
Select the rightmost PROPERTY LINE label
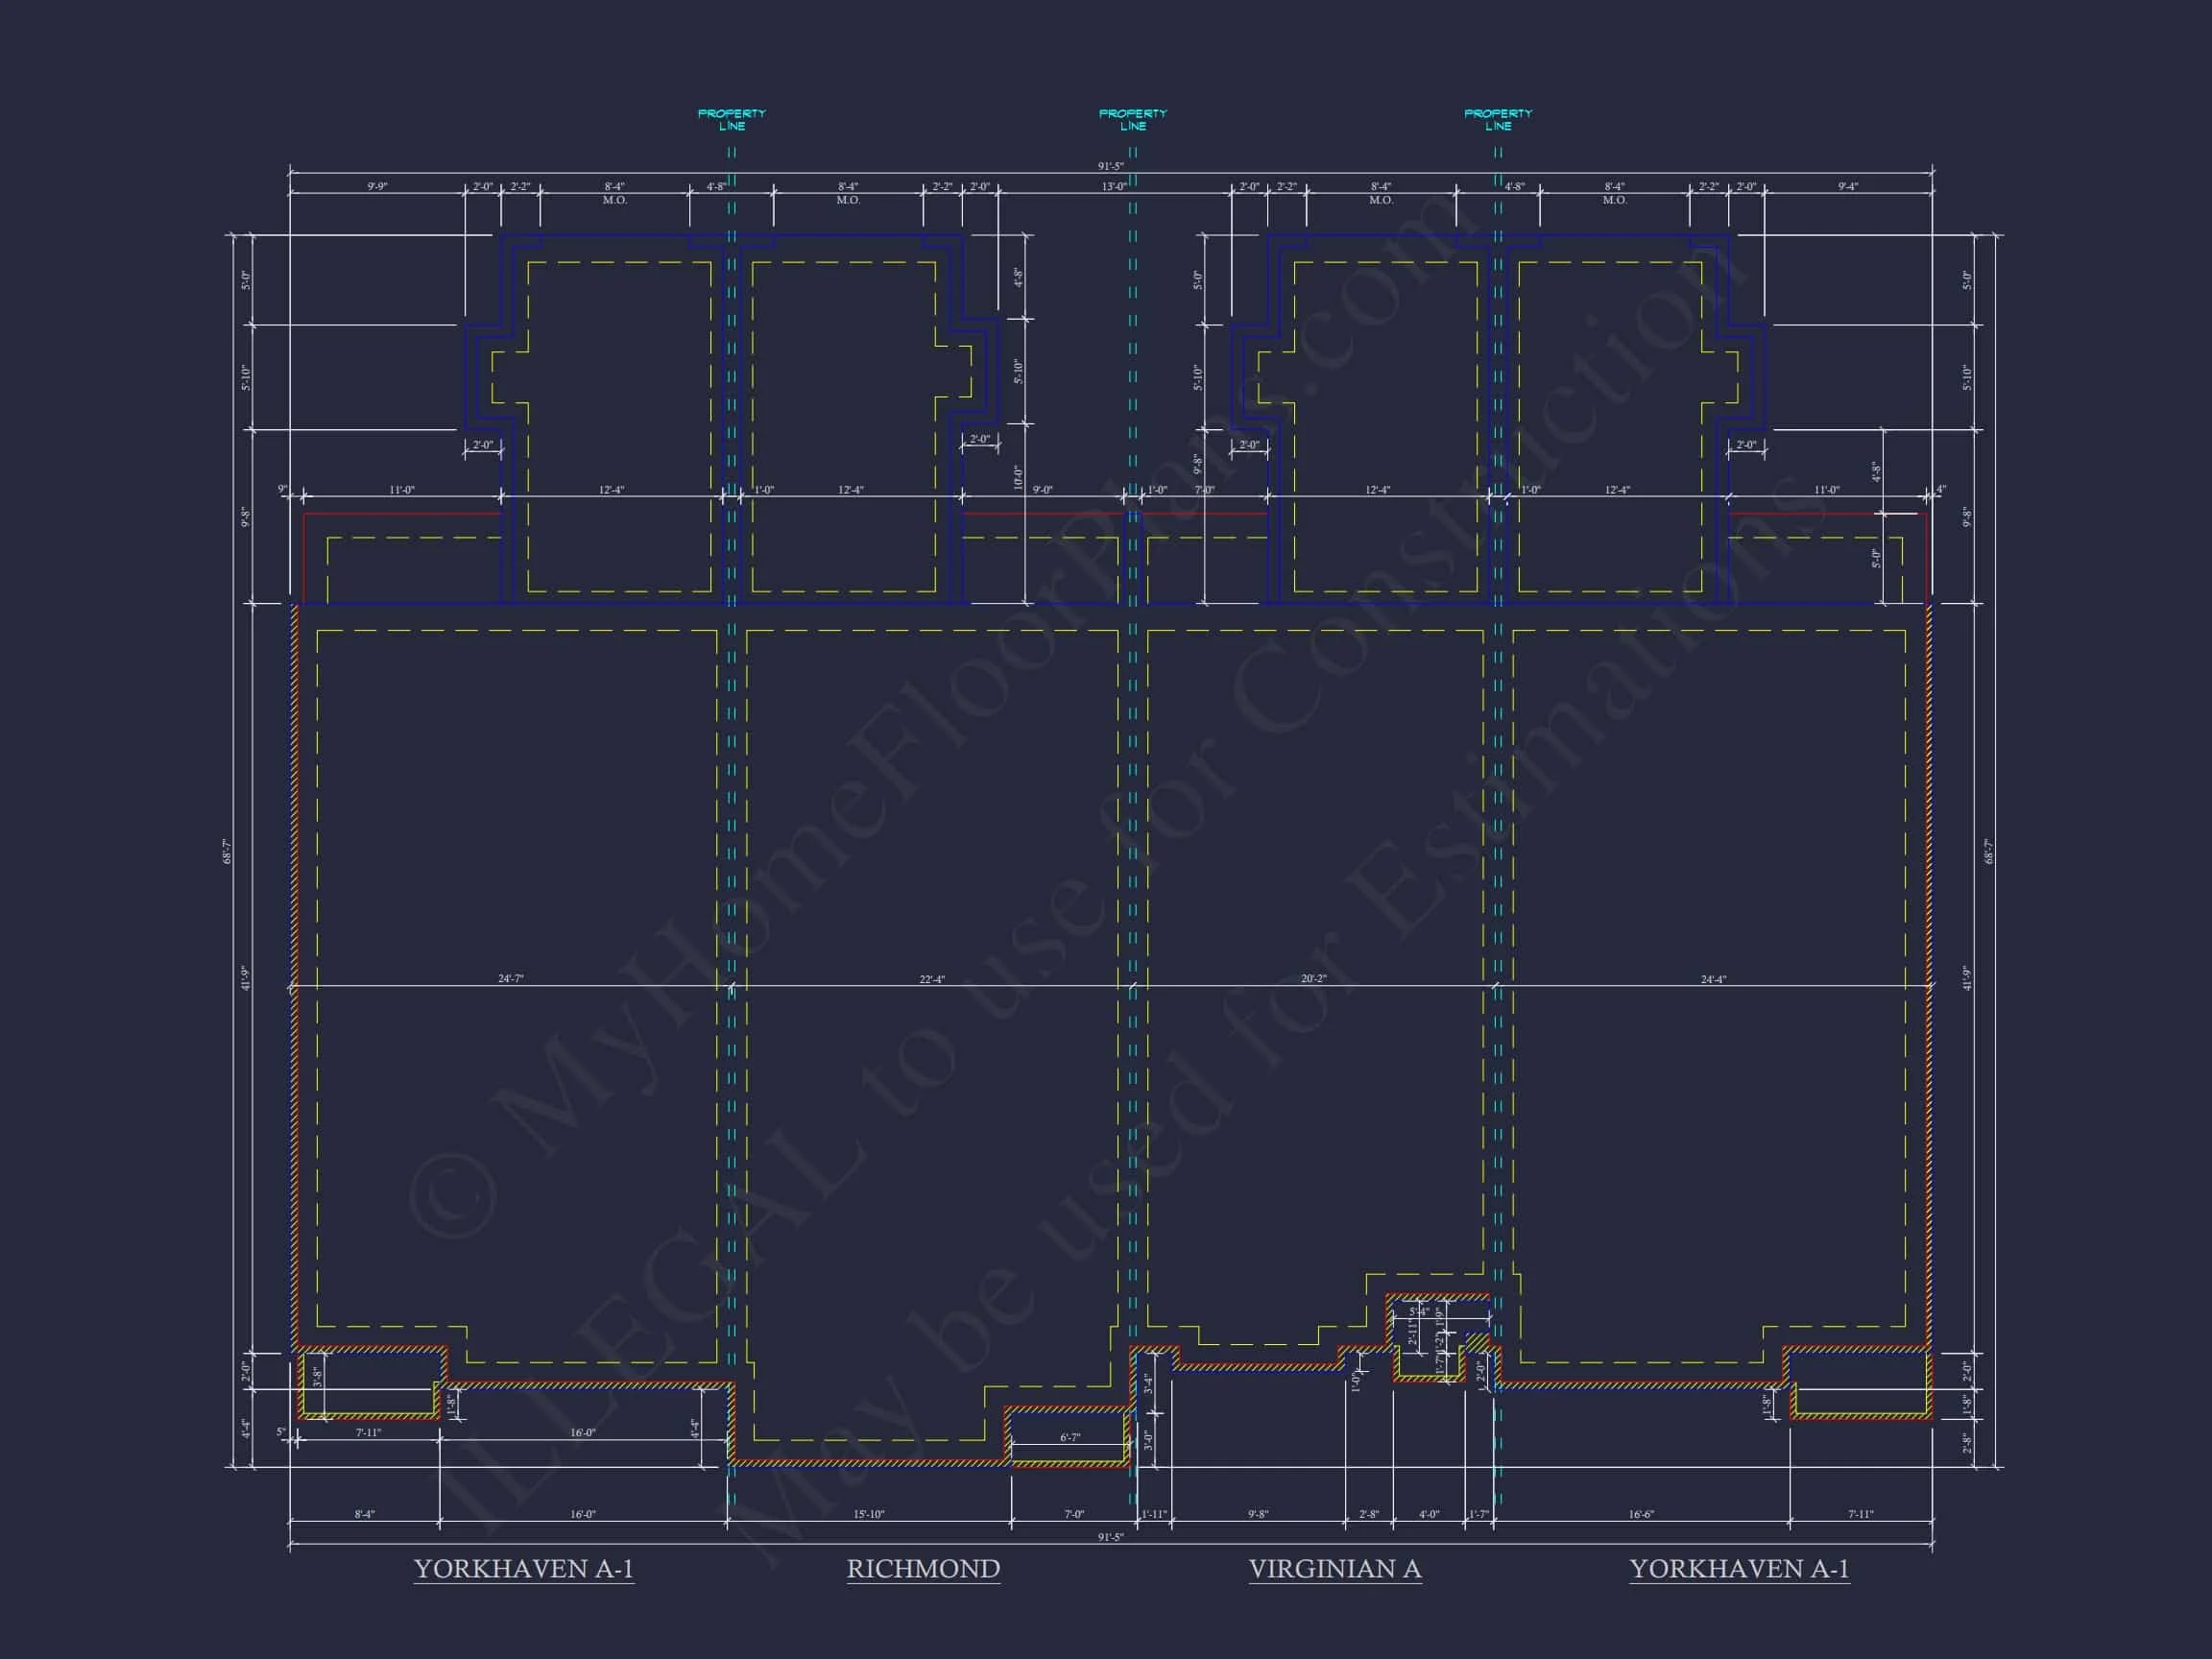point(1498,120)
